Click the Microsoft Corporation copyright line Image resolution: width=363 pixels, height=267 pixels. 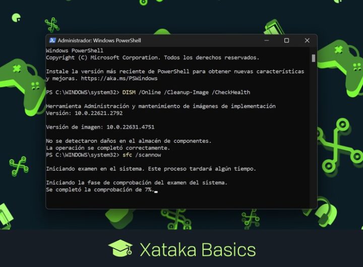152,57
